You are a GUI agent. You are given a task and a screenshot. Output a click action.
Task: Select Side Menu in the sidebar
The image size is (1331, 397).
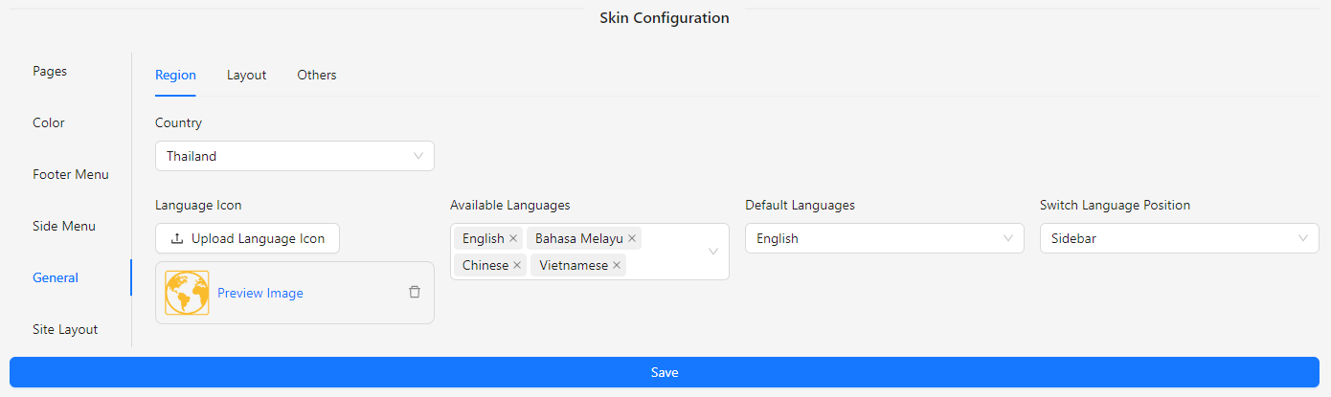pyautogui.click(x=64, y=226)
